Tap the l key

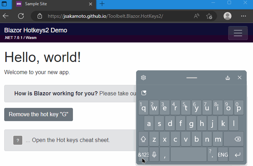click(234, 123)
